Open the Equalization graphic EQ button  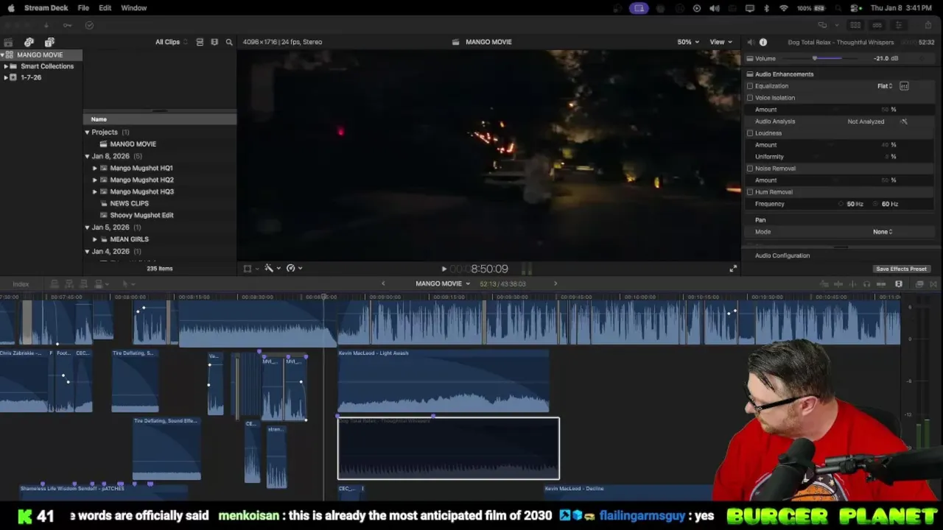point(904,86)
